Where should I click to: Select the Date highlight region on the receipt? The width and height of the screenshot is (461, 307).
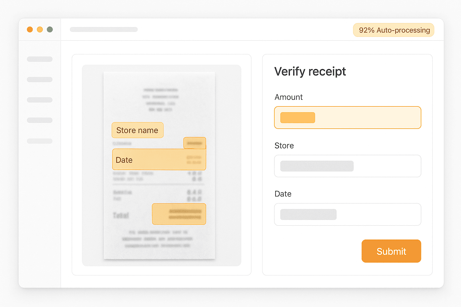tap(159, 160)
